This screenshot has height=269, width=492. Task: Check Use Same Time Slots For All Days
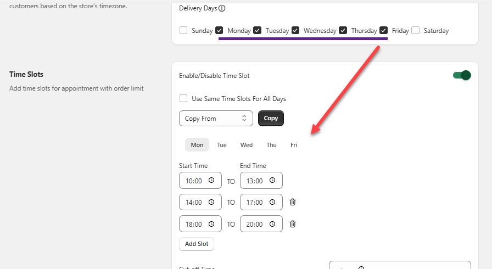tap(183, 99)
